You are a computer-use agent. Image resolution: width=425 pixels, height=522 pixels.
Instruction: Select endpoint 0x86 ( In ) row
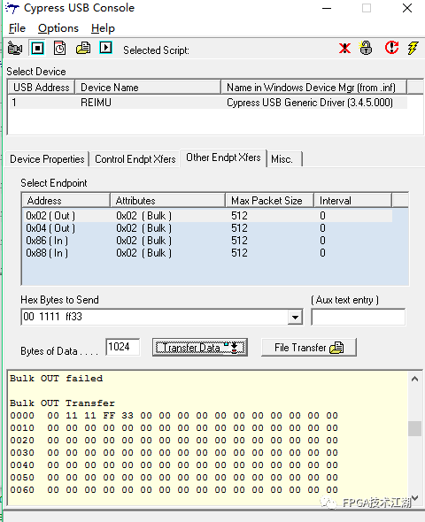pos(207,241)
